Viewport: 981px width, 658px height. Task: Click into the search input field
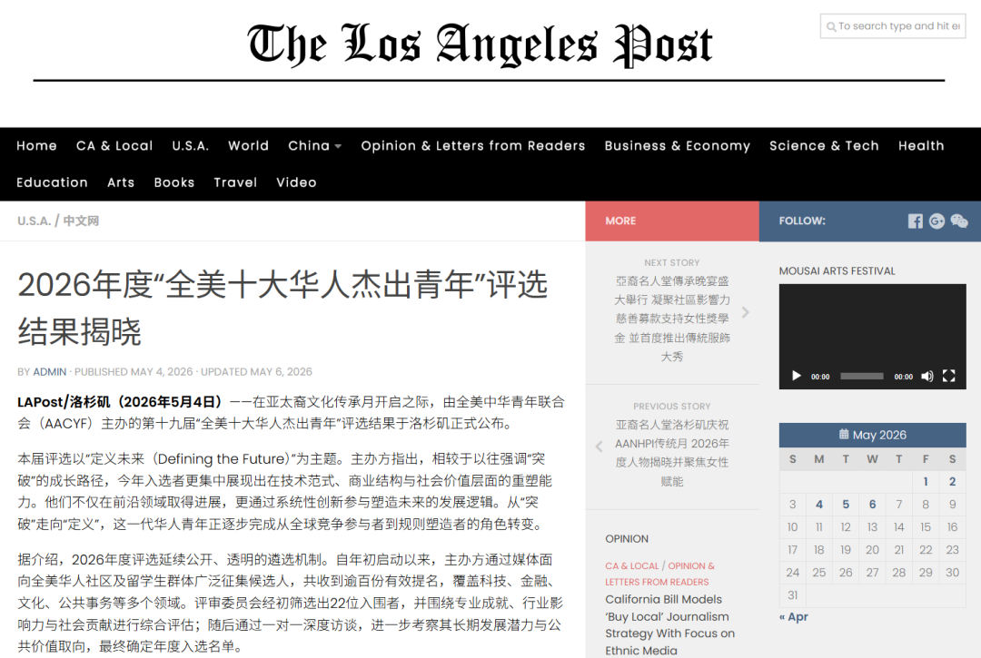point(893,26)
